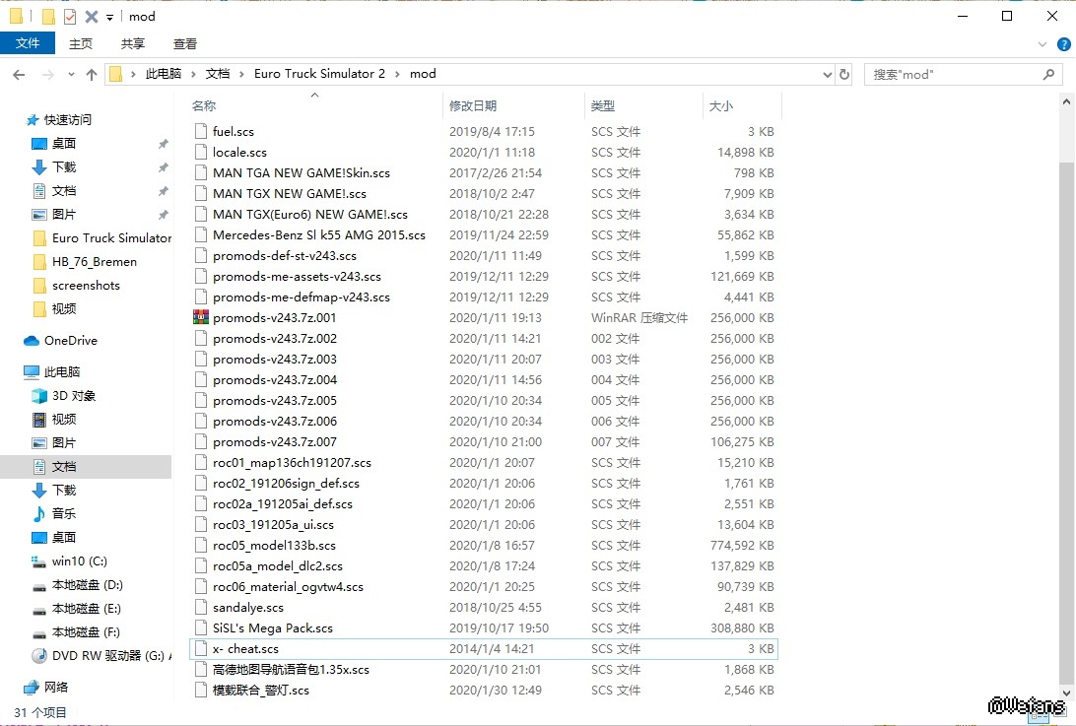Screen dimensions: 1076x726
Task: Open the address bar history dropdown
Action: pos(827,74)
